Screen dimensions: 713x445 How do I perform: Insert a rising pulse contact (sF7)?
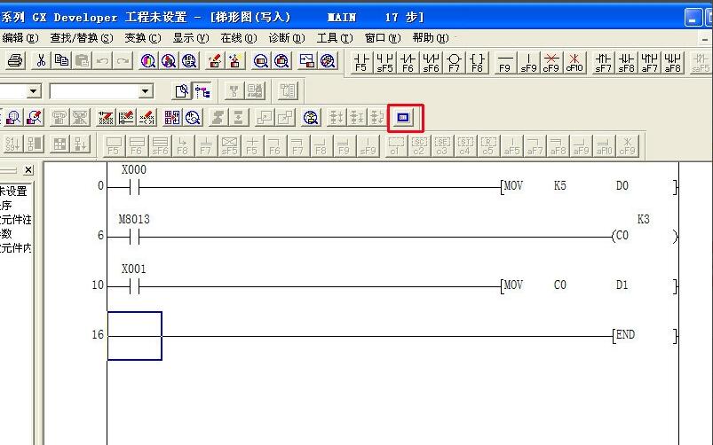pyautogui.click(x=604, y=61)
